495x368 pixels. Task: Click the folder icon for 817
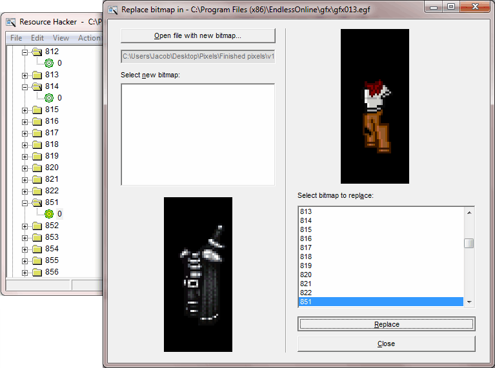coord(37,133)
